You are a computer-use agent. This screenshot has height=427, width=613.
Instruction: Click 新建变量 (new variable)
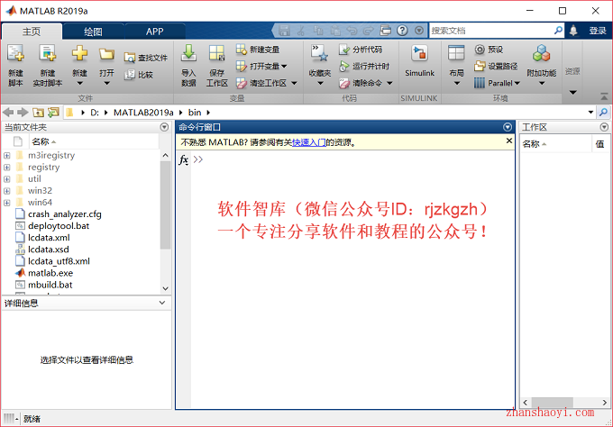click(258, 50)
